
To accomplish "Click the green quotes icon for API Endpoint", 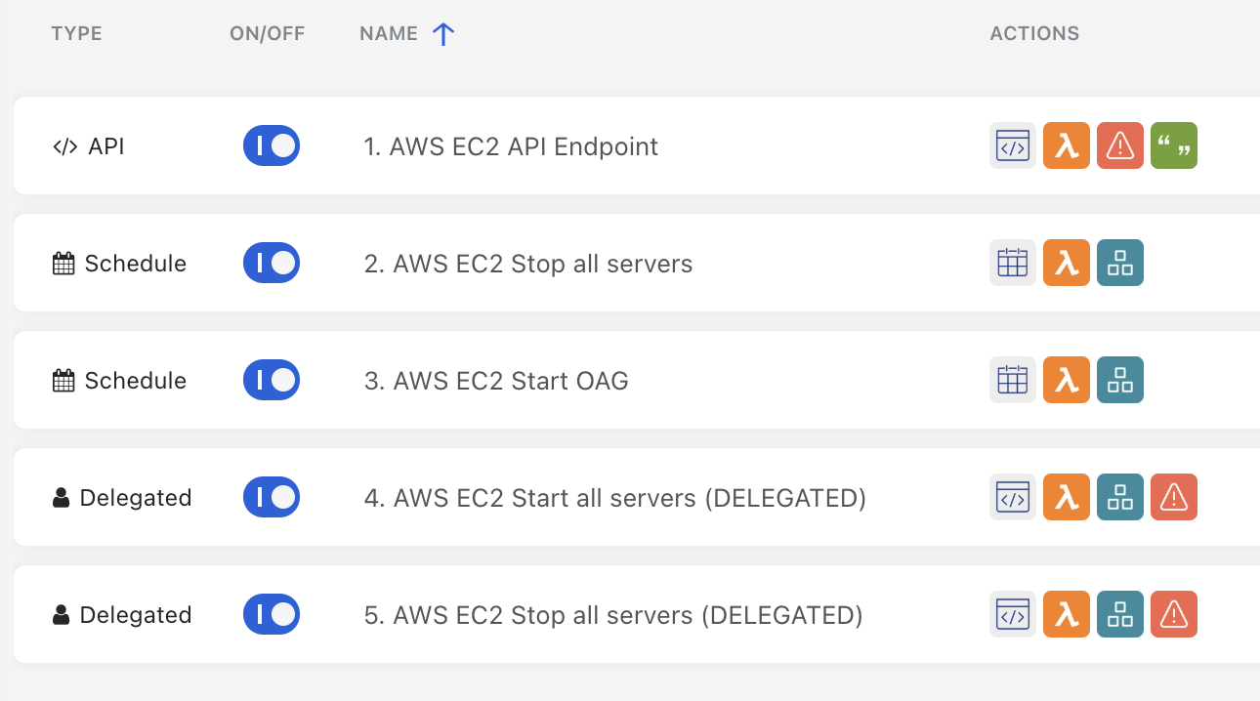I will click(x=1173, y=146).
